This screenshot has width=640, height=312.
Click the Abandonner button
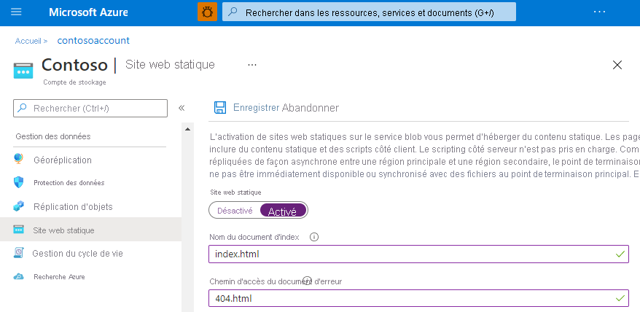coord(311,108)
